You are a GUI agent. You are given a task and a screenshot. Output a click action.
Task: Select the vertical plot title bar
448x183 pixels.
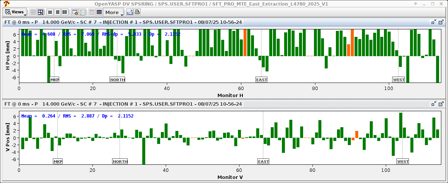point(149,103)
